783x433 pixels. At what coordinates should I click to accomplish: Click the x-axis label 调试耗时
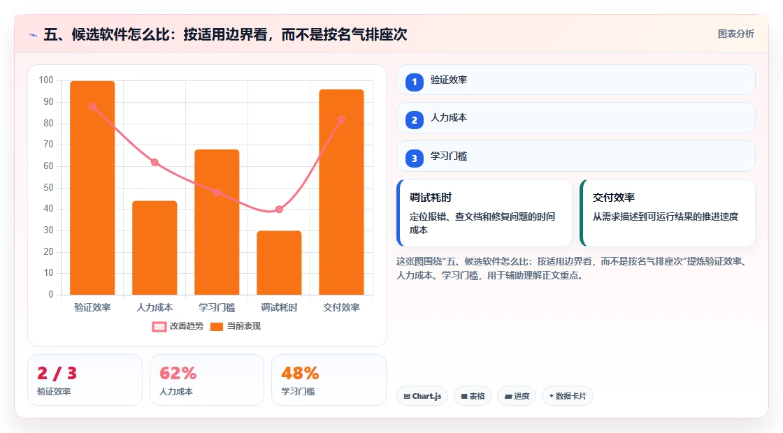tap(279, 307)
